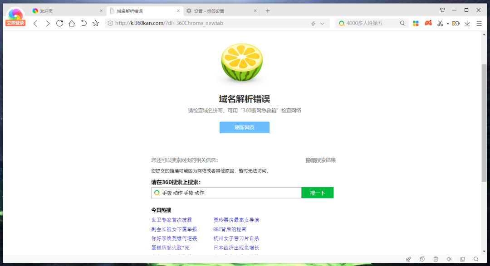Click the lightning speed mode icon
This screenshot has width=490, height=266.
[x=313, y=24]
